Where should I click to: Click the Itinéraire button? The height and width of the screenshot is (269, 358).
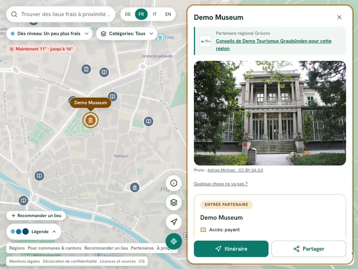coord(231,249)
